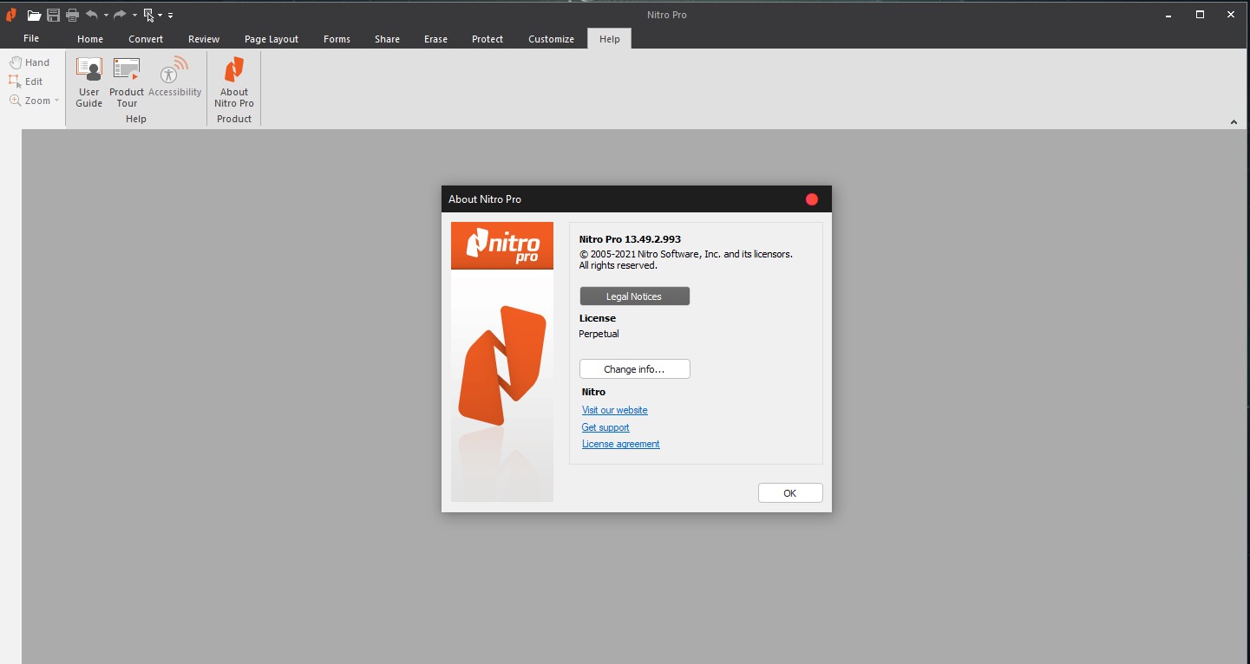Activate the Hand tool
Screen dimensions: 1250x664
pos(29,62)
